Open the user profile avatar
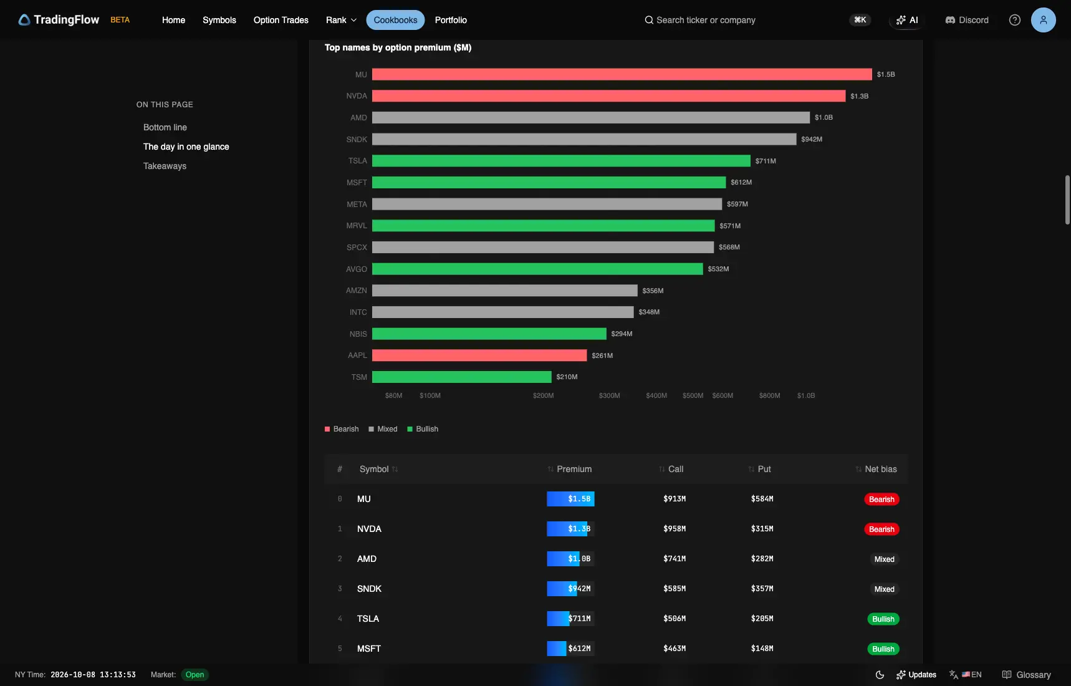 coord(1044,20)
